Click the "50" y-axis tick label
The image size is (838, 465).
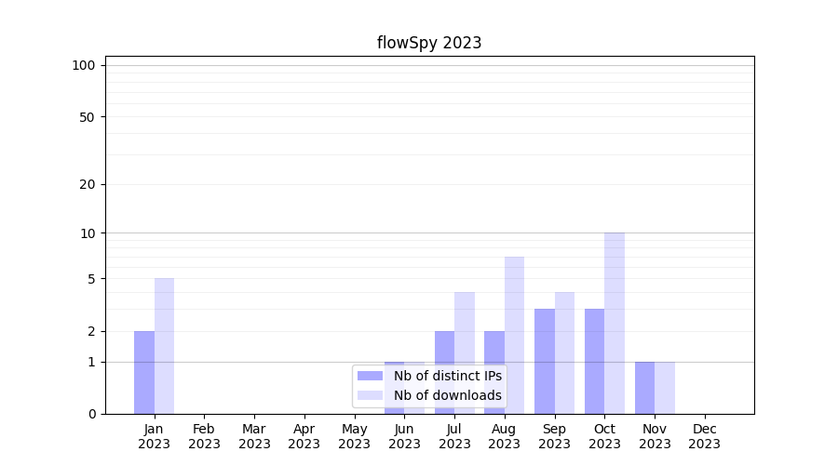click(88, 117)
